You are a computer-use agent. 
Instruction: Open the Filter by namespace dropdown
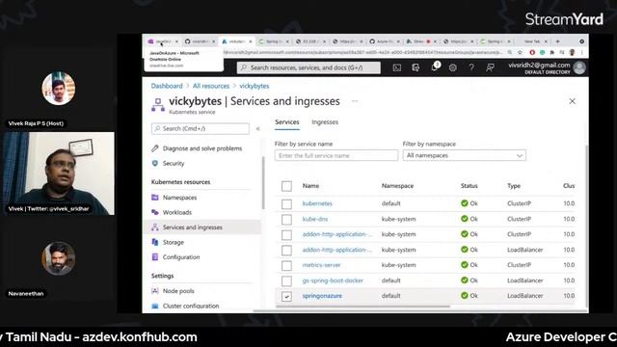tap(464, 155)
